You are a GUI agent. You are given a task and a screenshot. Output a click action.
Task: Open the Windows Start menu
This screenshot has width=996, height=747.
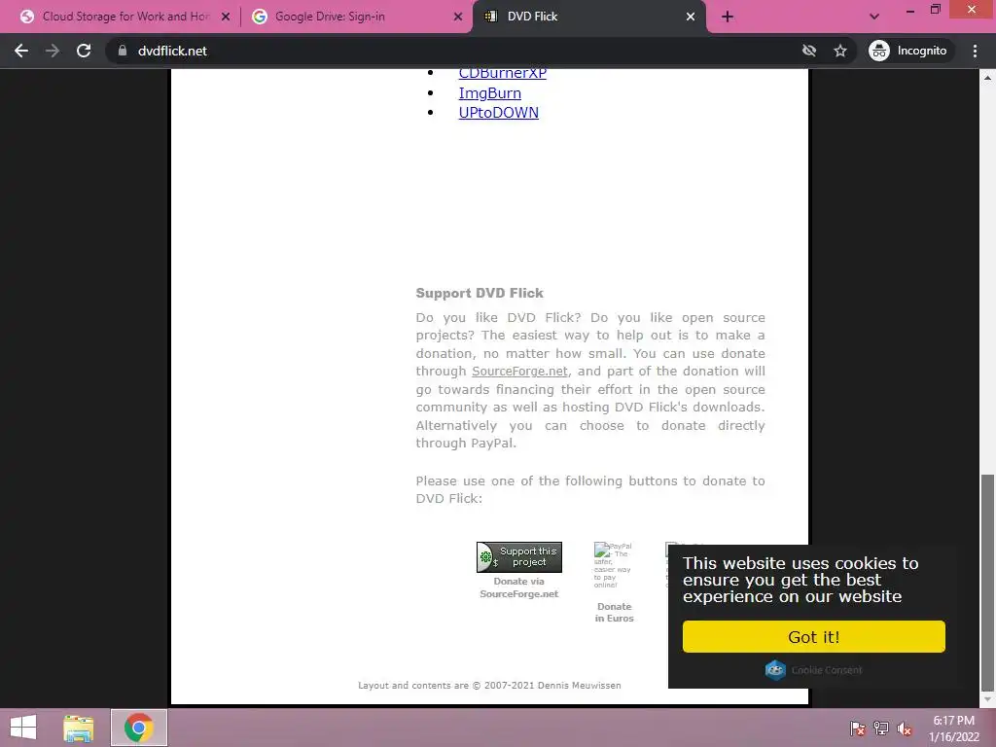tap(23, 728)
